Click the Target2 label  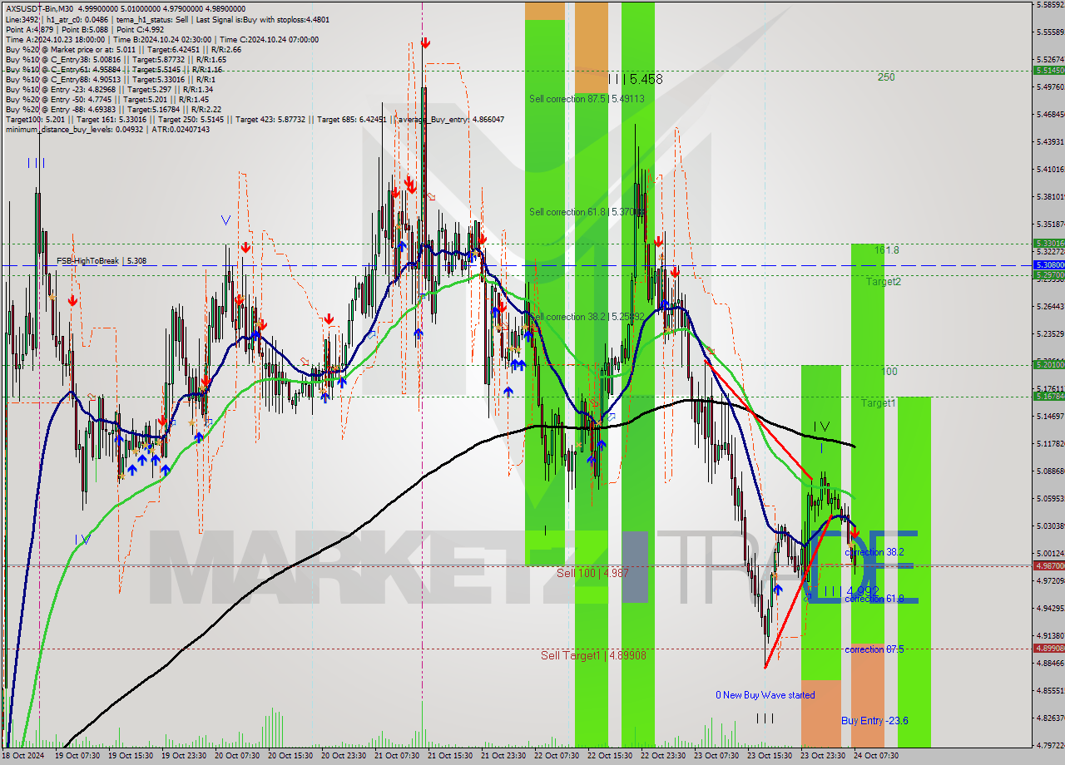883,282
